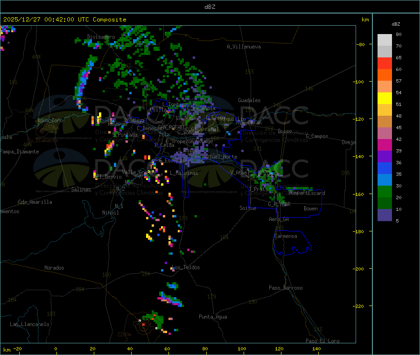The image size is (420, 355).
Task: Click the 140 km x-axis tick label
Action: click(x=316, y=348)
